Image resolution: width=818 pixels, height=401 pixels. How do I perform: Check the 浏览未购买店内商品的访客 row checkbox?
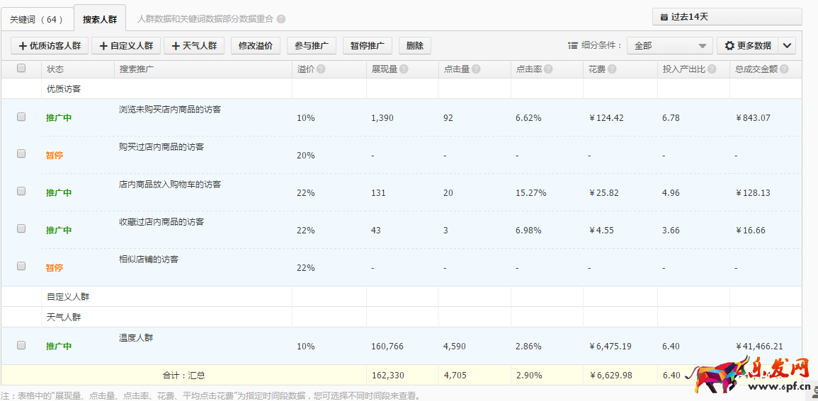pyautogui.click(x=21, y=117)
